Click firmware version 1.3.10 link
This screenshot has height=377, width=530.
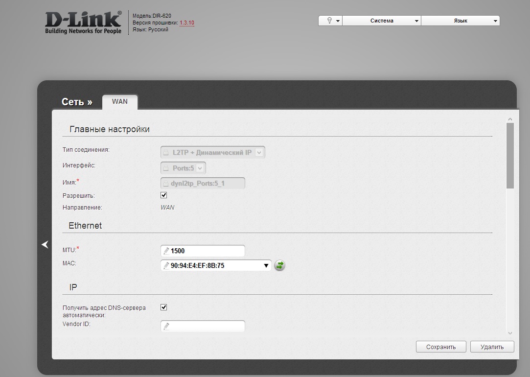pyautogui.click(x=187, y=23)
